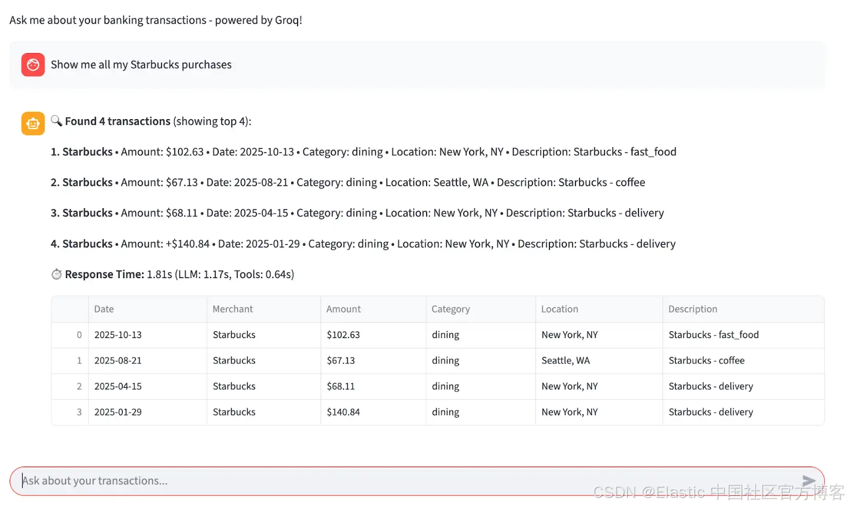
Task: Focus the 'Ask about your transactions...' input field
Action: [417, 481]
